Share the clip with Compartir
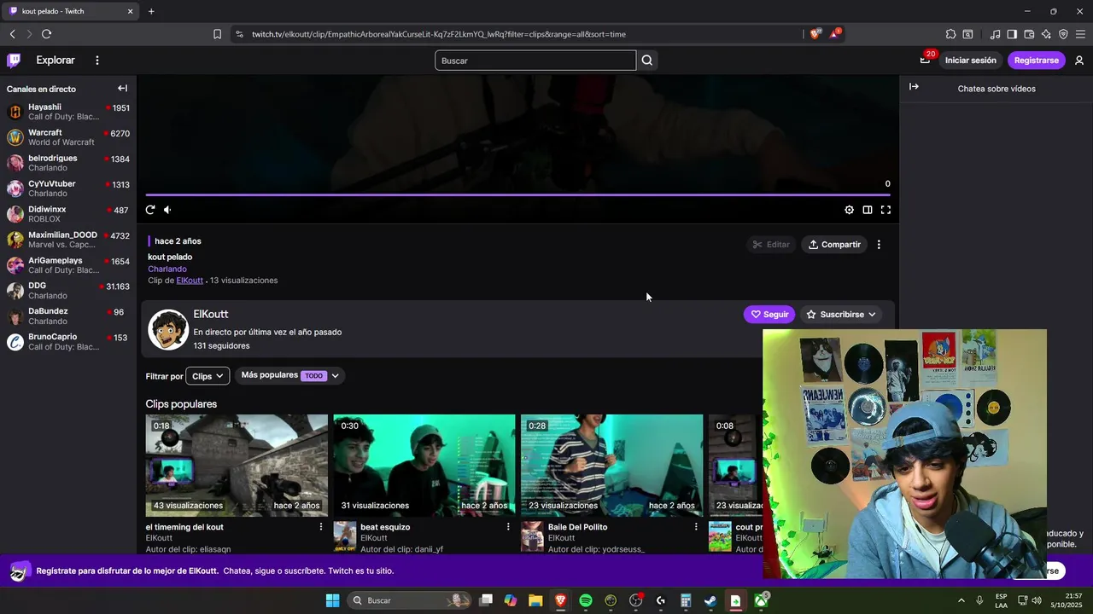This screenshot has height=614, width=1093. pyautogui.click(x=834, y=245)
